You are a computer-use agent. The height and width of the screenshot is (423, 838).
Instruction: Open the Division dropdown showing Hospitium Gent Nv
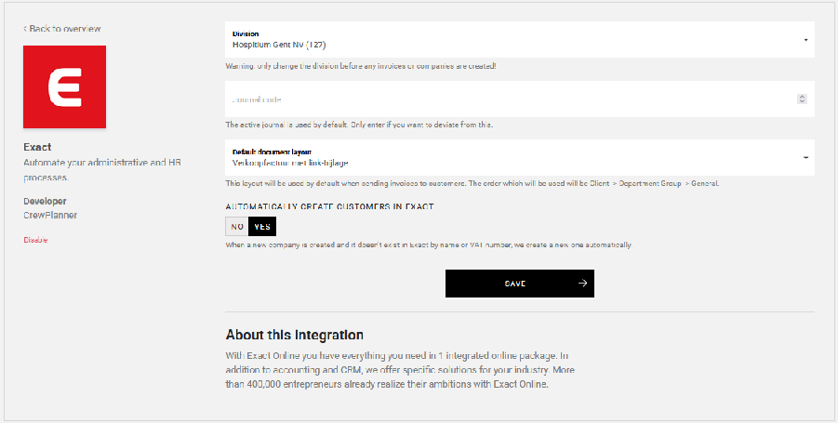coord(512,40)
